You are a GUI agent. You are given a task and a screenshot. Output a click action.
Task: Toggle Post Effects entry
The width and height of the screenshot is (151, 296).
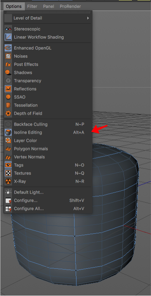(x=48, y=64)
